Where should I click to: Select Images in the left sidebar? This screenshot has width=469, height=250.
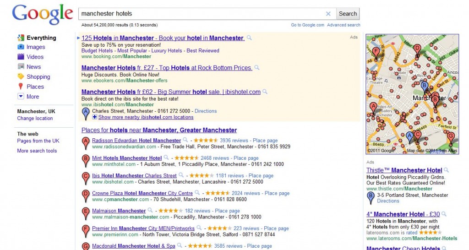tap(36, 47)
